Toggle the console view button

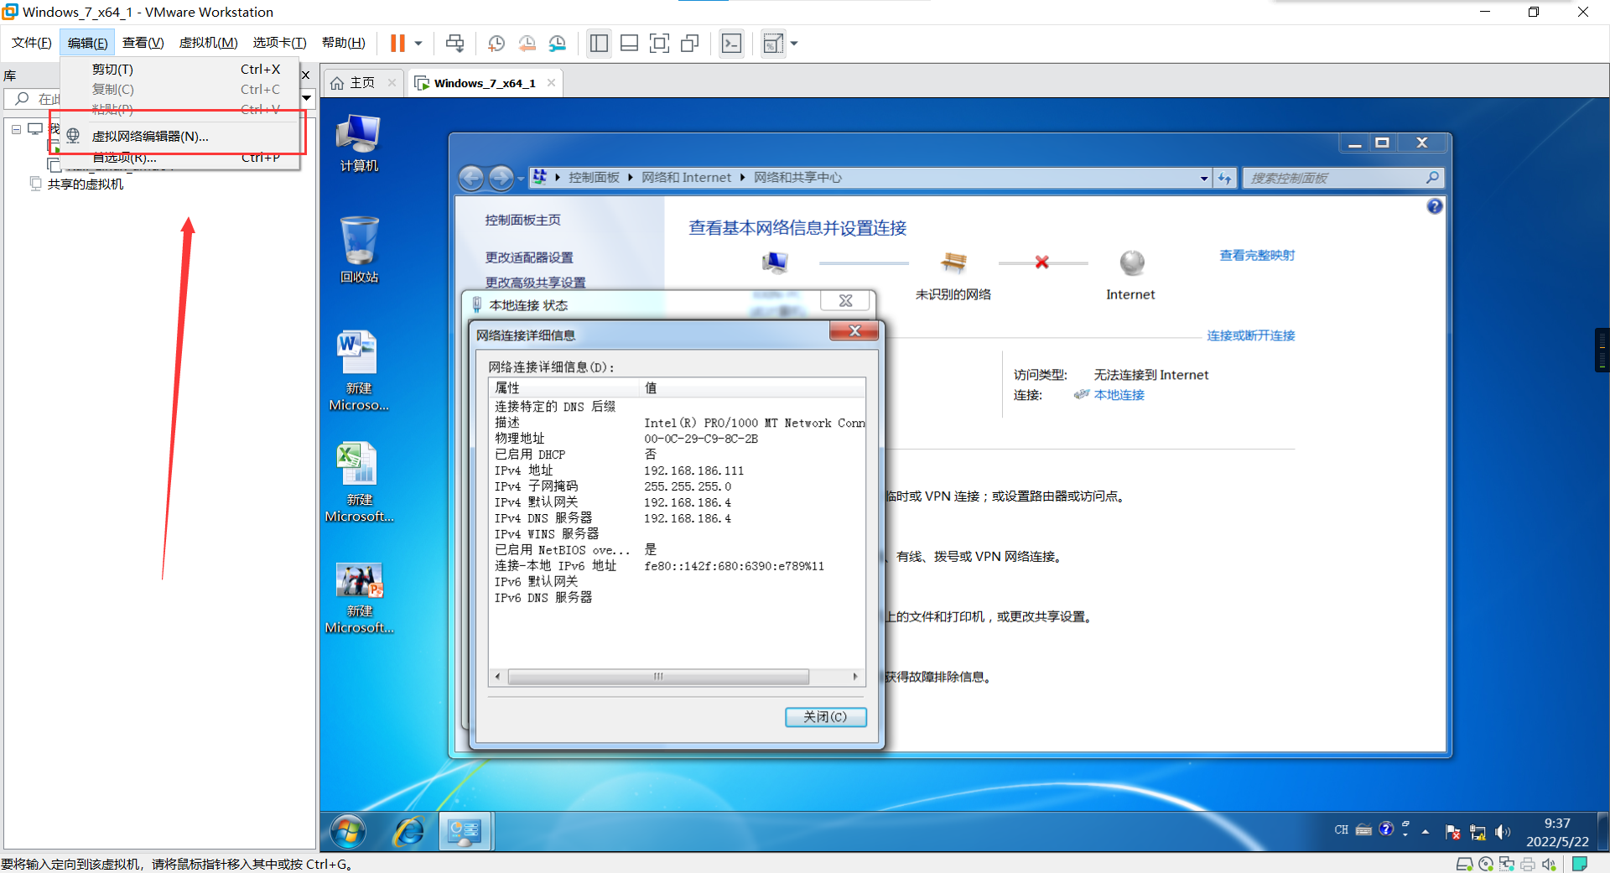(x=731, y=43)
